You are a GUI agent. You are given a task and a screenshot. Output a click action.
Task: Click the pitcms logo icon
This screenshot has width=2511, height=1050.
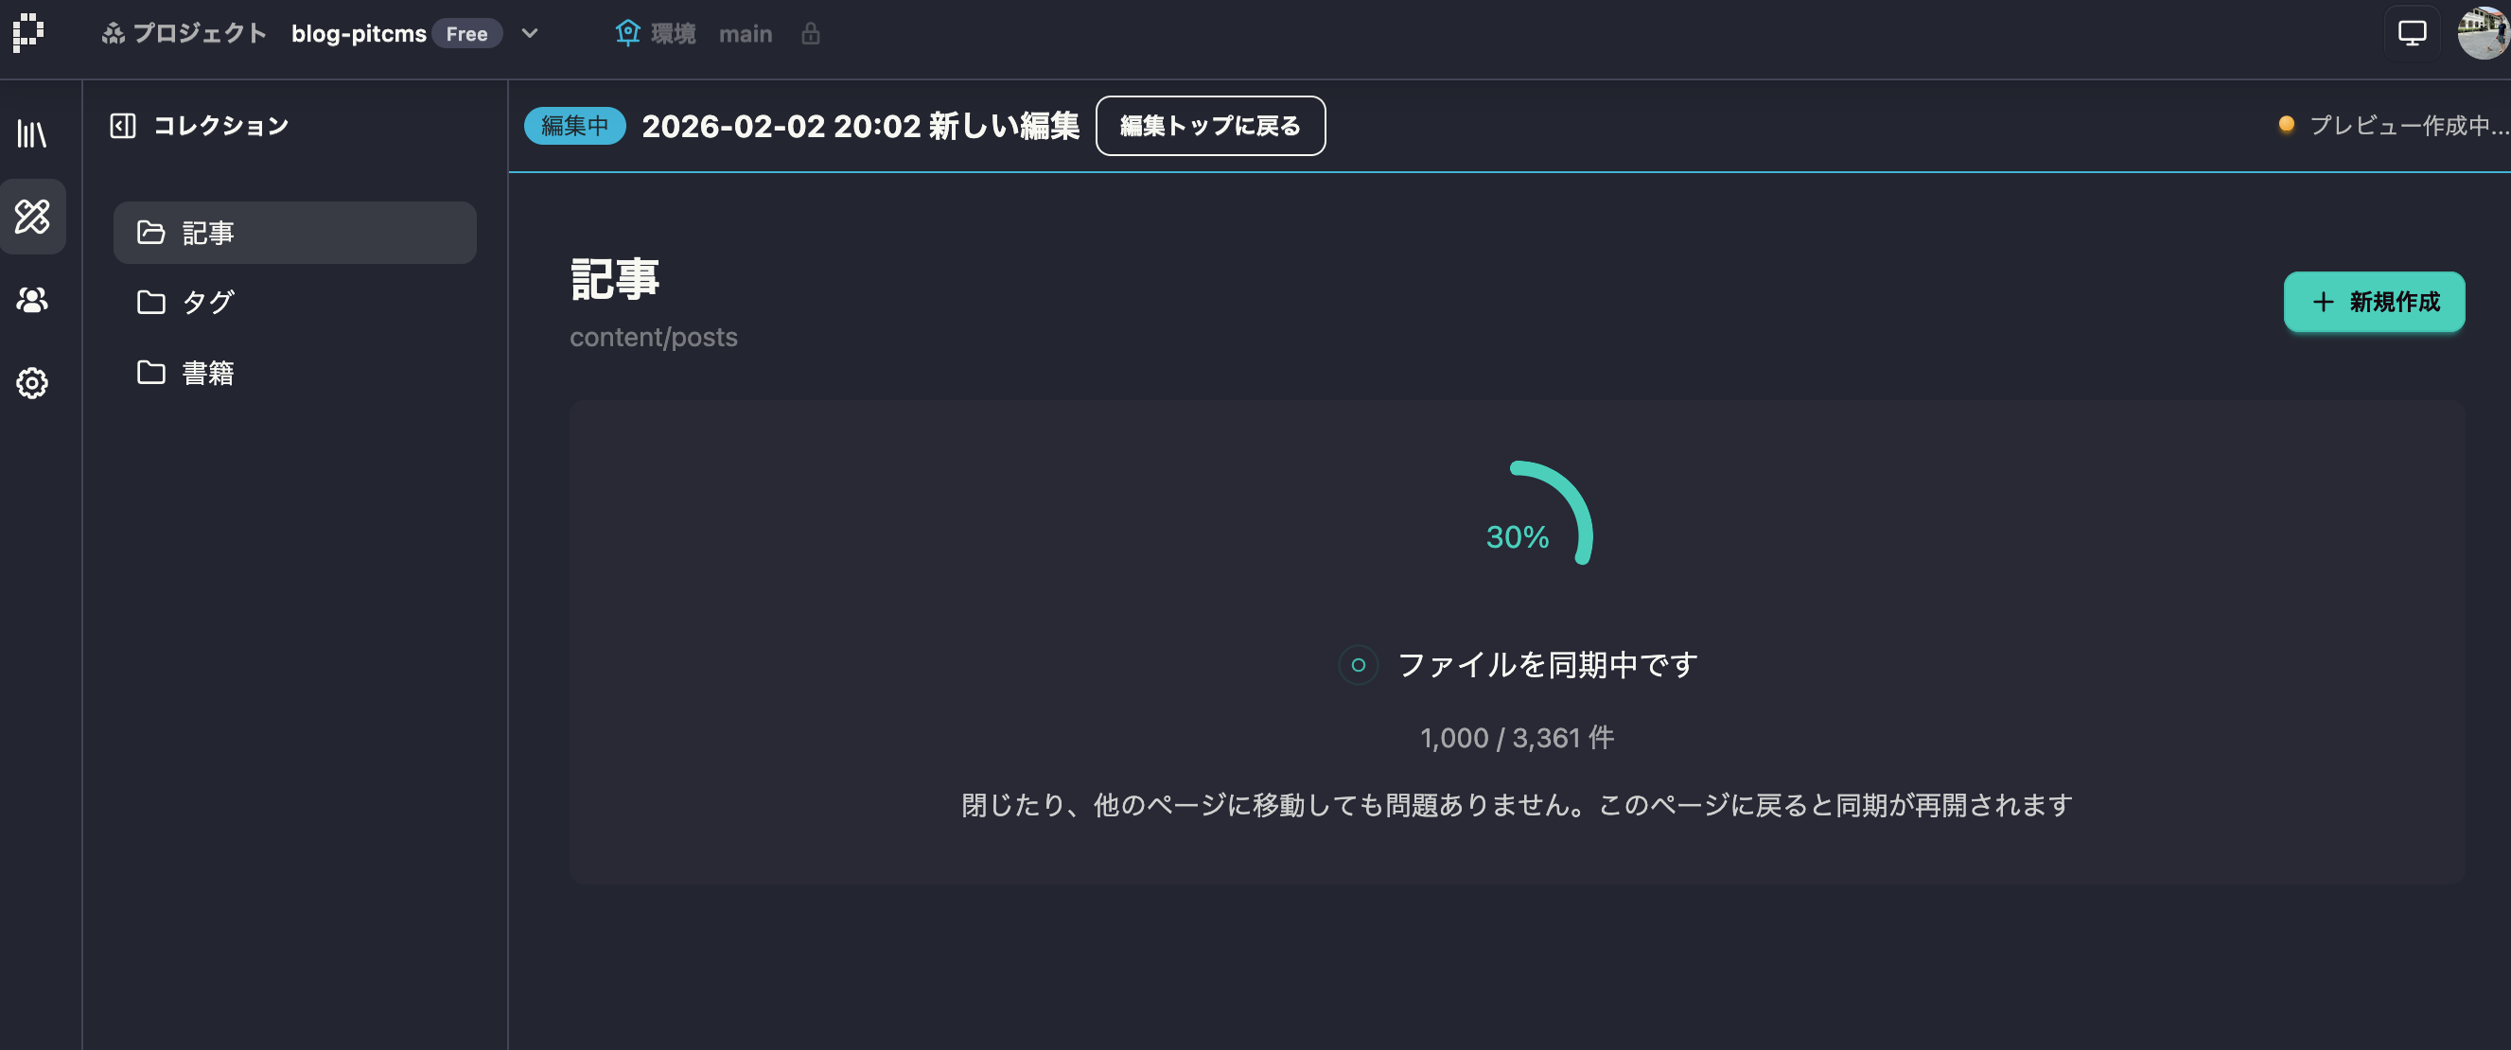click(28, 33)
